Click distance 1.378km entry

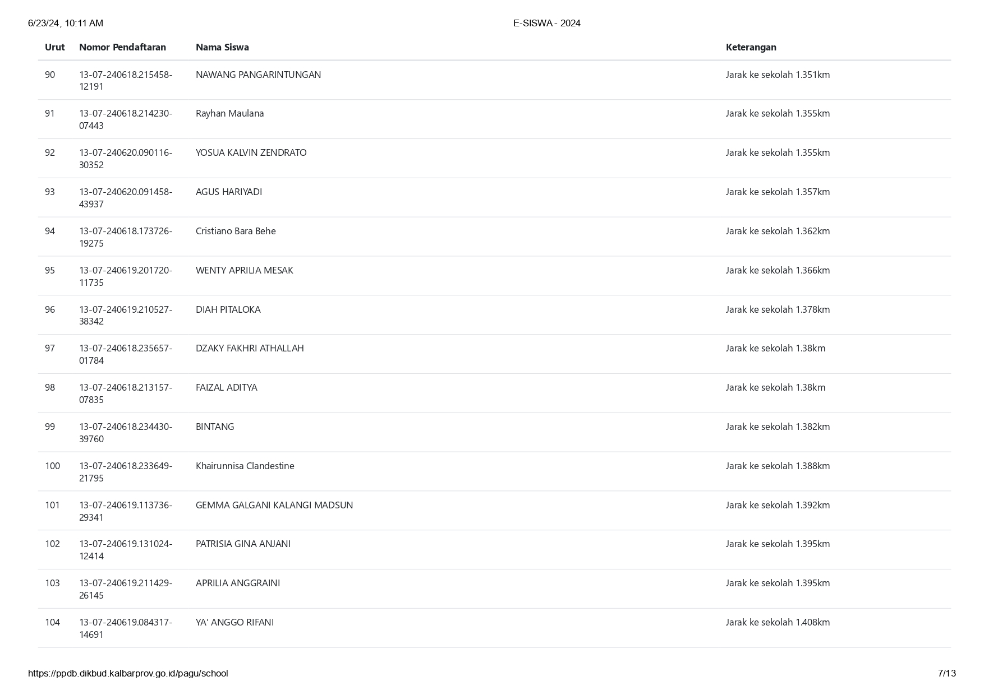pyautogui.click(x=778, y=309)
